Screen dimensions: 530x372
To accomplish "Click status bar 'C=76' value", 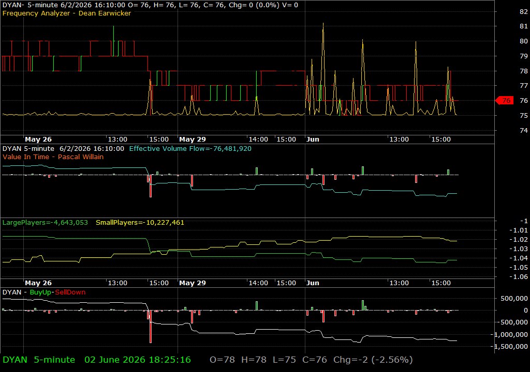I will [315, 360].
